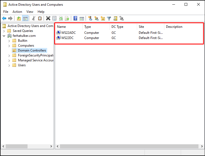
Task: Create a new user with toolbar icon
Action: tap(90, 19)
